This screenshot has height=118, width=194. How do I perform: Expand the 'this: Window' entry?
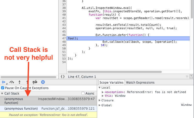coord(103,96)
